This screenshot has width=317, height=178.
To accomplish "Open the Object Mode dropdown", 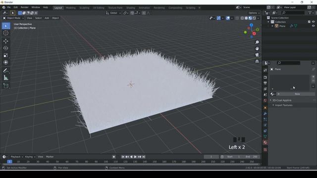I will tap(13, 18).
